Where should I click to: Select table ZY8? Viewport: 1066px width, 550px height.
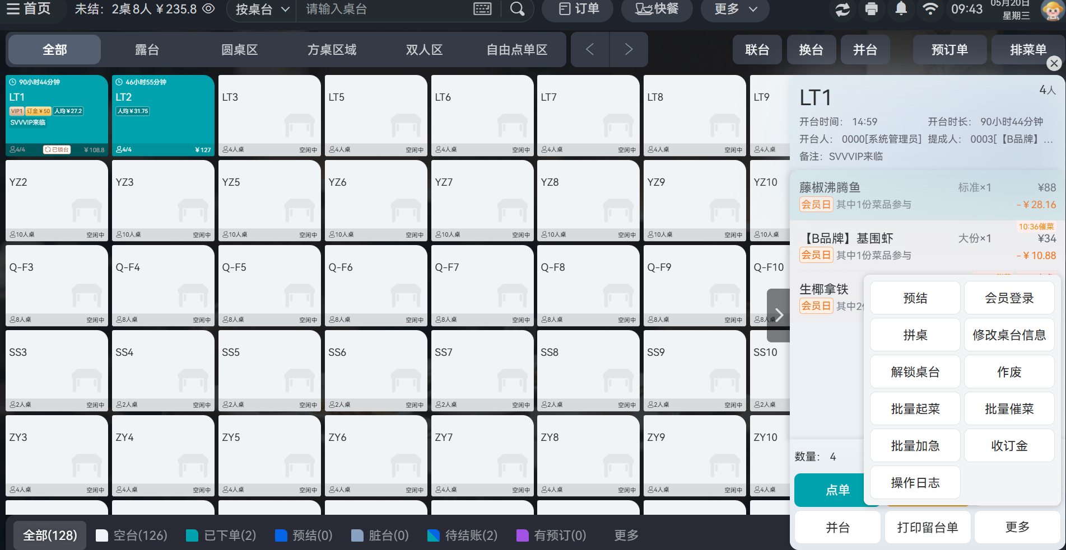pyautogui.click(x=588, y=455)
